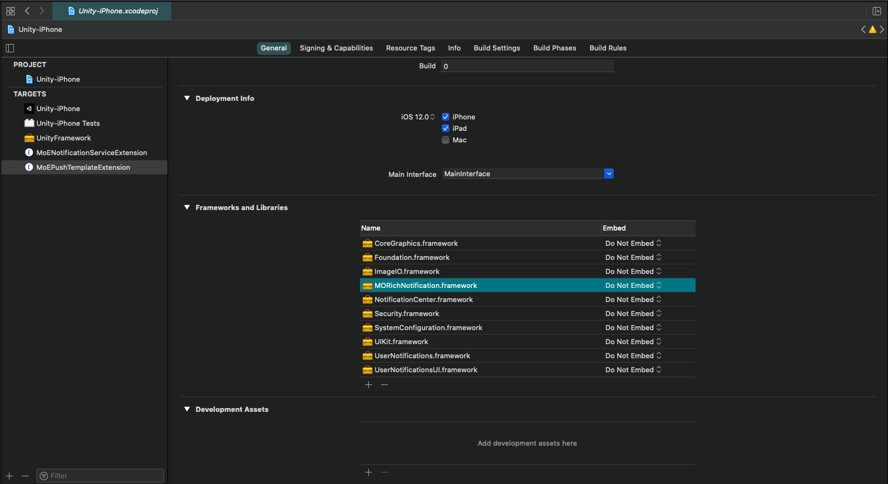Click CoreGraphics.framework toolbox icon
This screenshot has width=888, height=484.
click(367, 243)
